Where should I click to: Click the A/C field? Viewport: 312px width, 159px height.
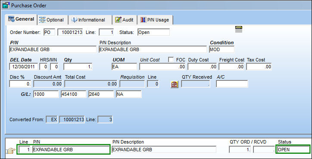point(232,84)
